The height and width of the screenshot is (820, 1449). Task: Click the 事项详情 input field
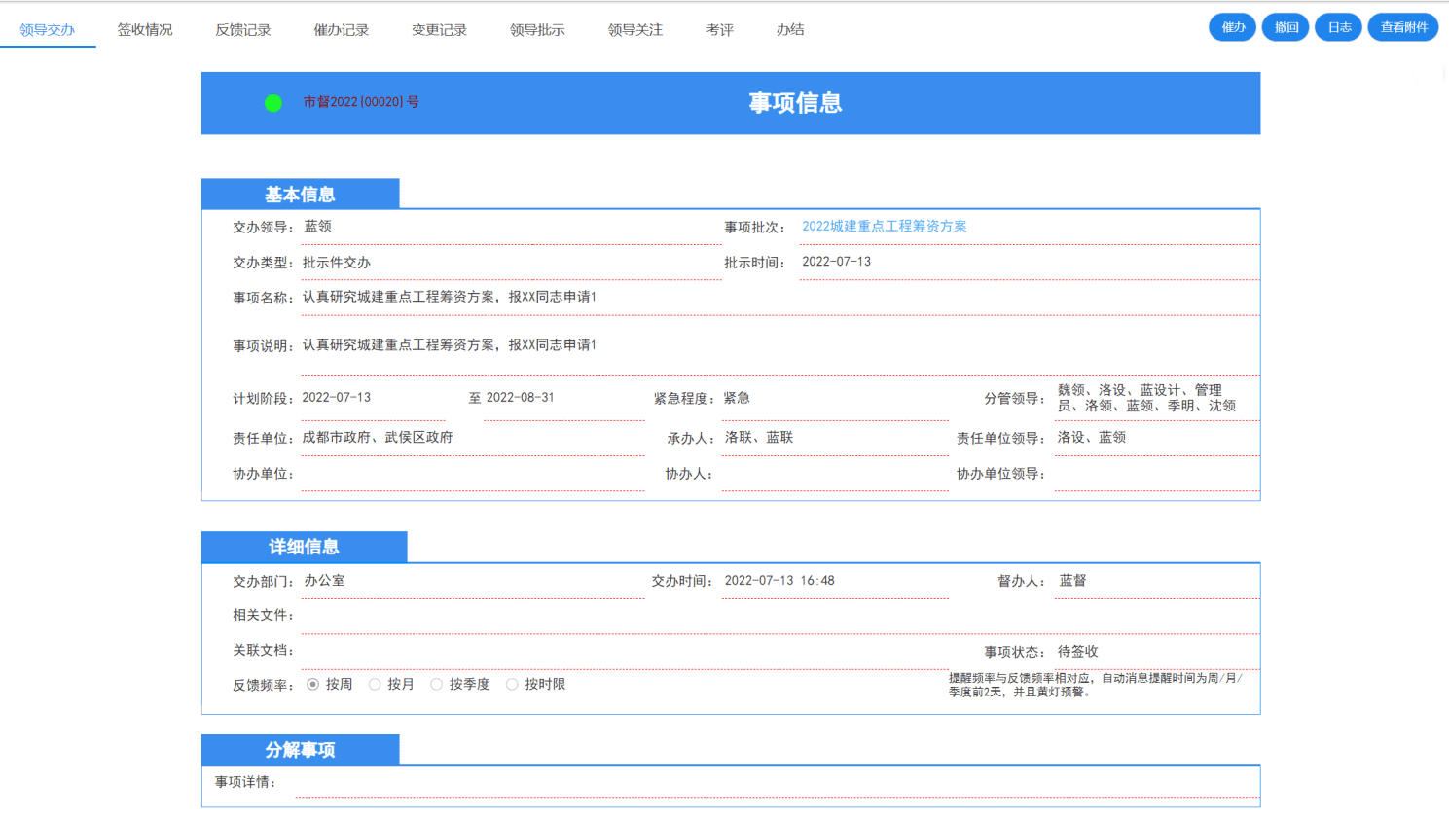pos(778,782)
